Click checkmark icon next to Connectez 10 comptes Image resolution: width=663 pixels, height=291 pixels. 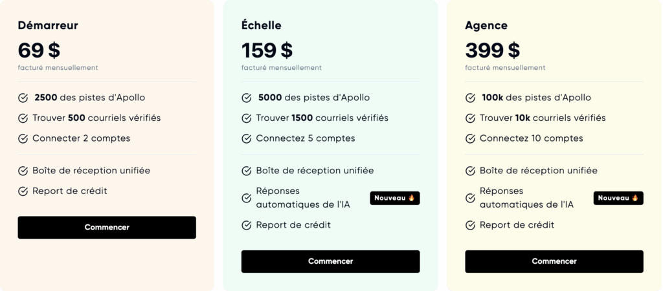point(471,138)
